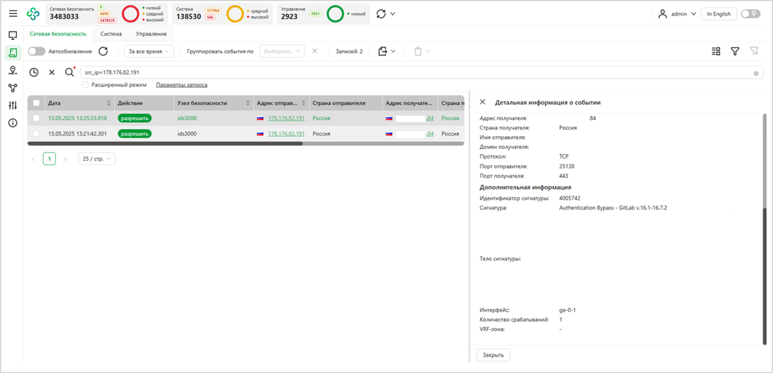This screenshot has height=373, width=773.
Task: Run search with the magnifier icon
Action: click(69, 72)
